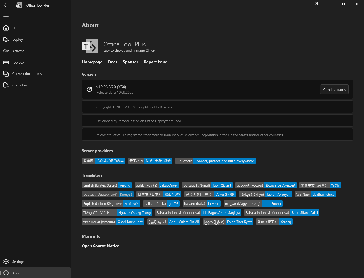This screenshot has height=278, width=364.
Task: Click the Check hash file icon
Action: (6, 85)
